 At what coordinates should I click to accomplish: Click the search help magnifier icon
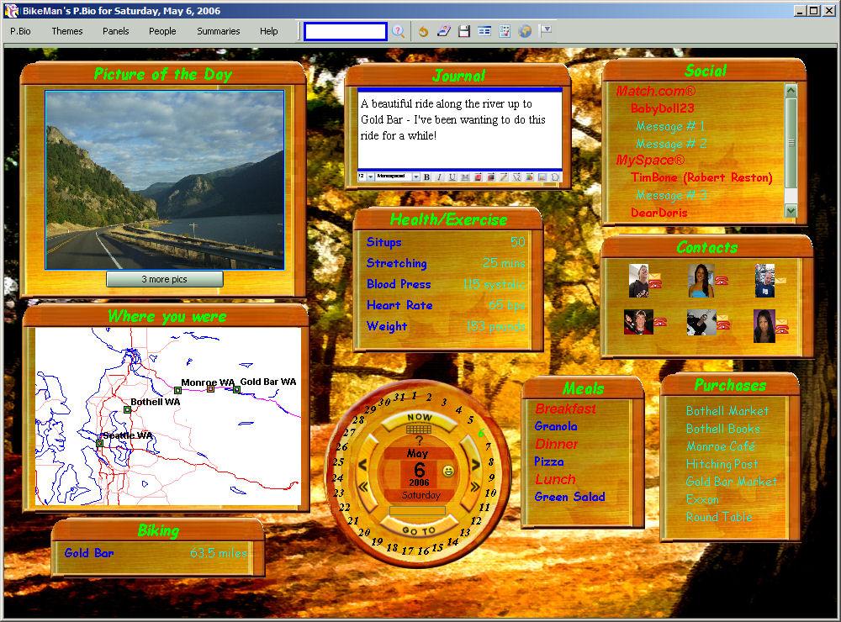click(x=399, y=31)
